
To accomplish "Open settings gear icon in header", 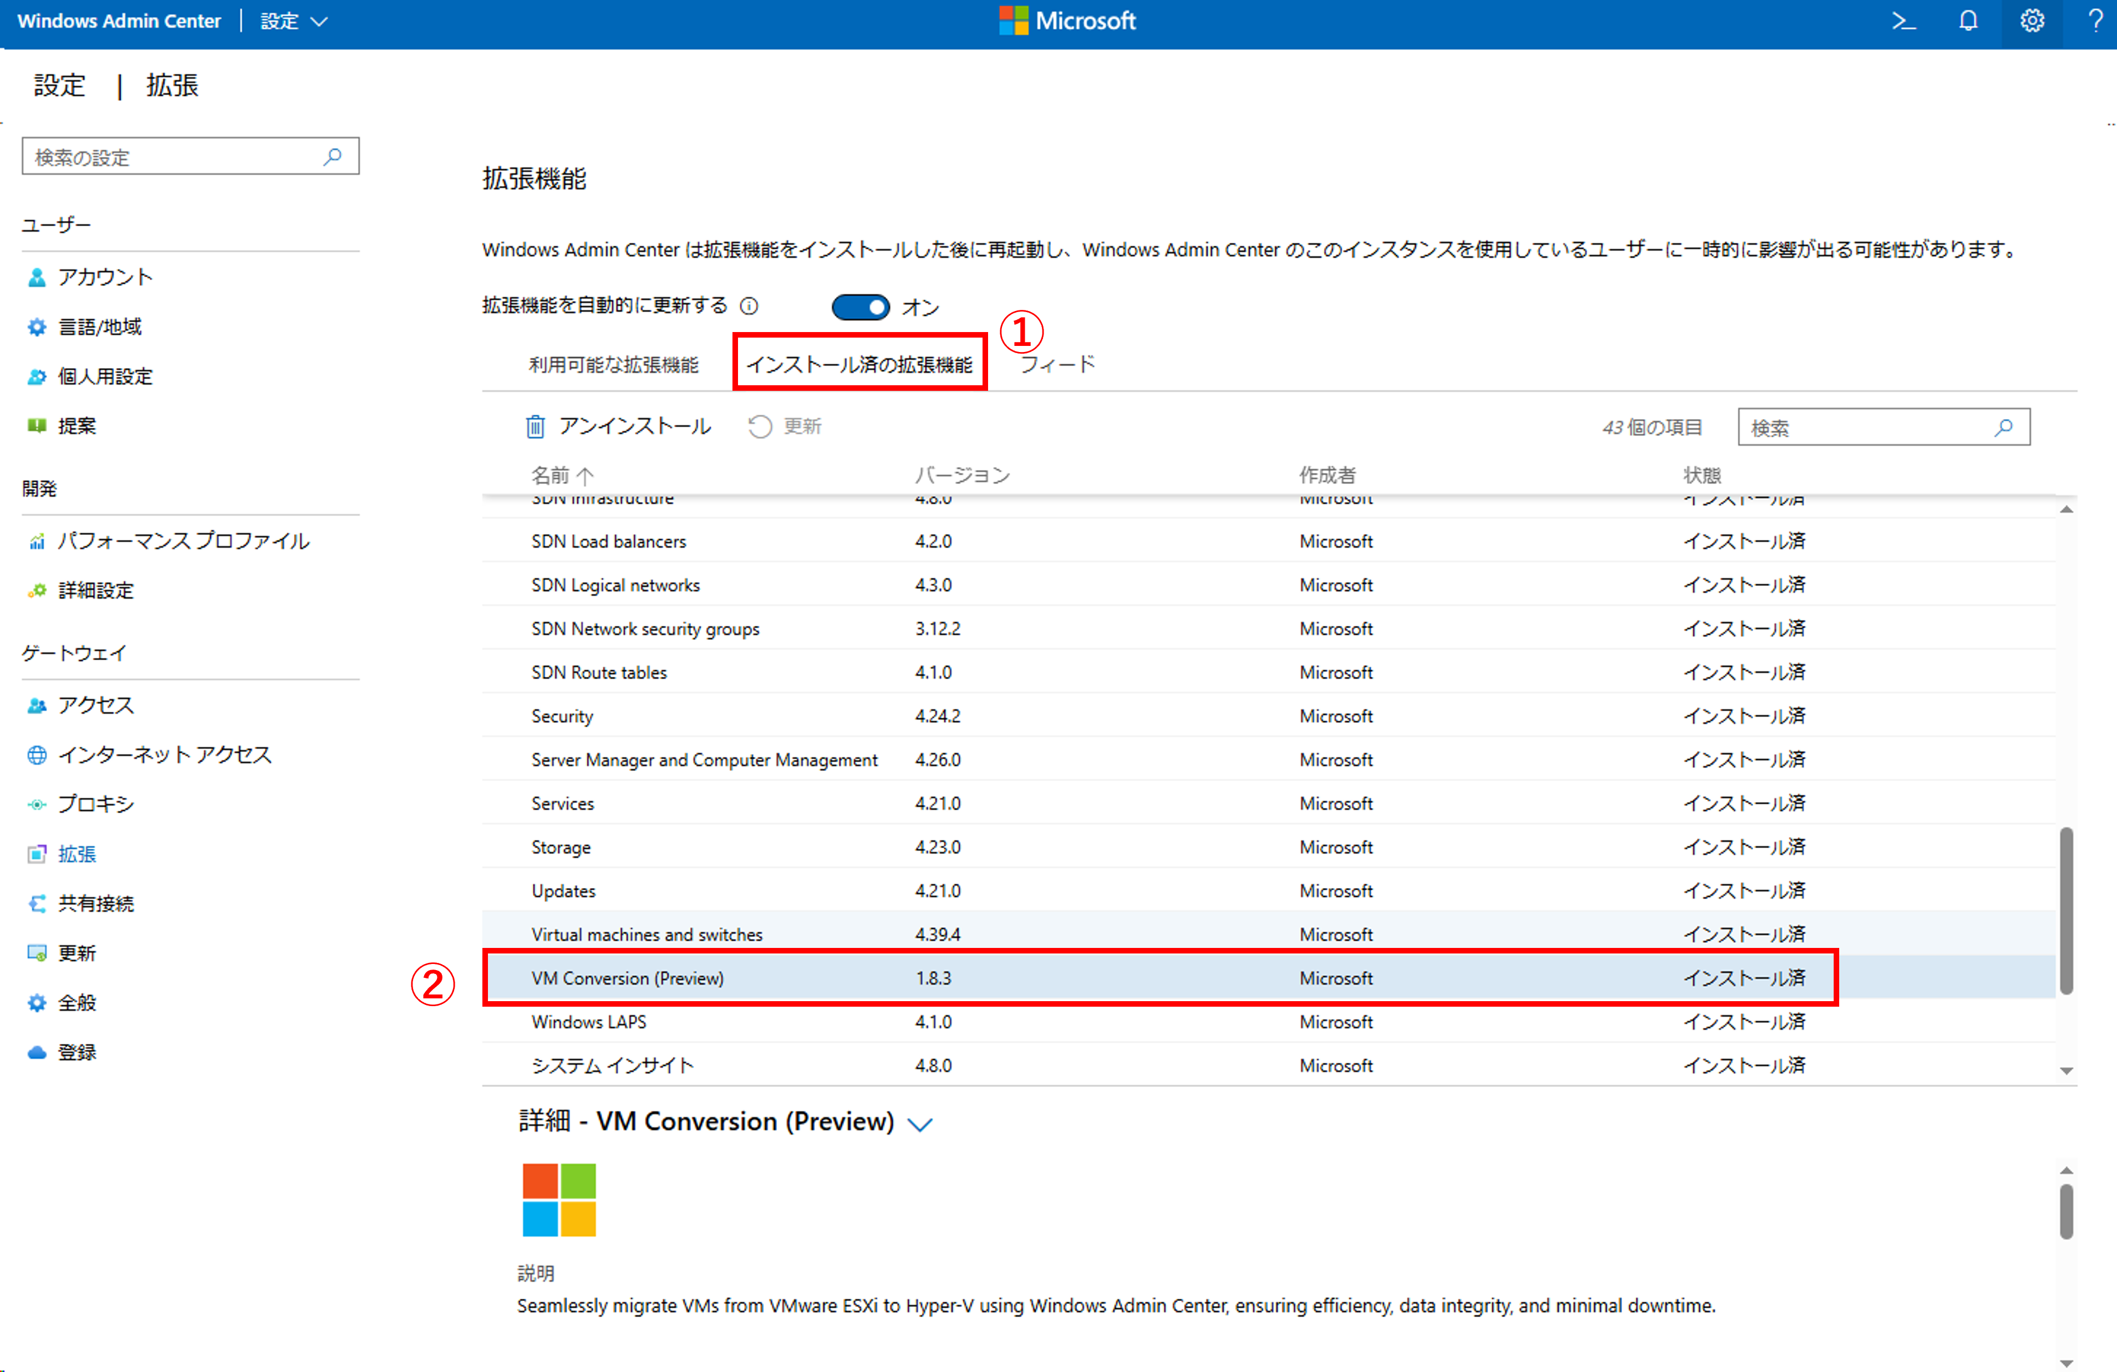I will tap(2032, 21).
